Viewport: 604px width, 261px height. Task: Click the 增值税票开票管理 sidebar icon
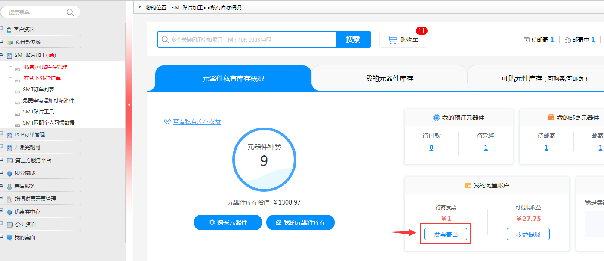point(9,199)
